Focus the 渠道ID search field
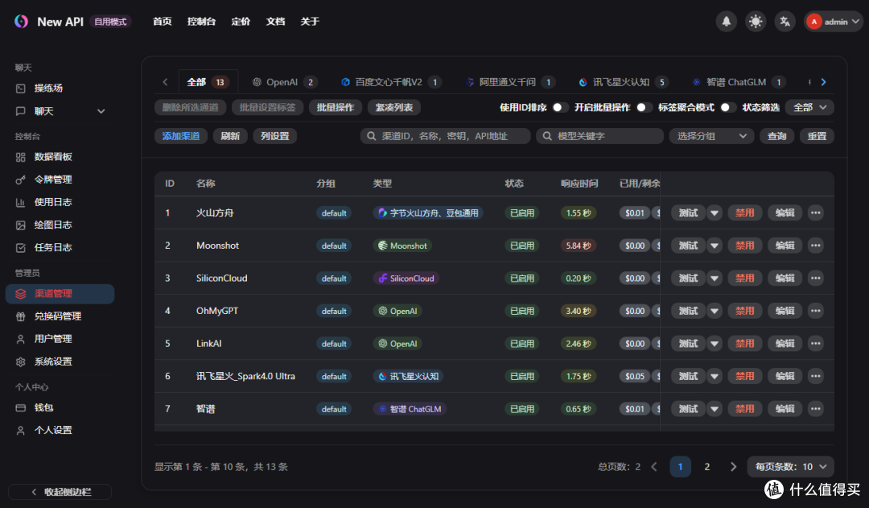 click(446, 136)
